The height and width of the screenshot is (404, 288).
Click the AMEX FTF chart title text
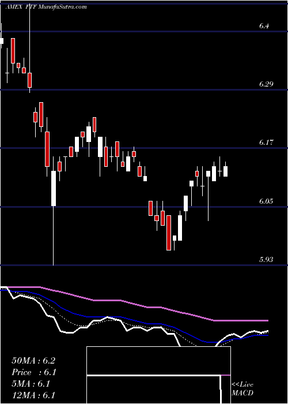46,7
